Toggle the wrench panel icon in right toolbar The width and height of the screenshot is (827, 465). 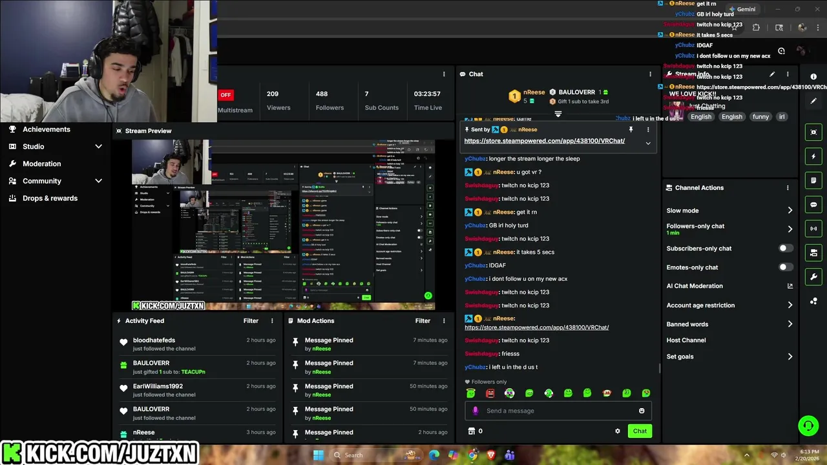pyautogui.click(x=813, y=277)
